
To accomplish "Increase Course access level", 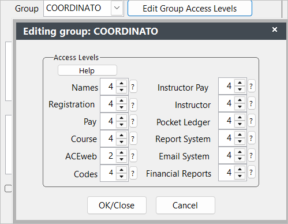I will (x=121, y=135).
